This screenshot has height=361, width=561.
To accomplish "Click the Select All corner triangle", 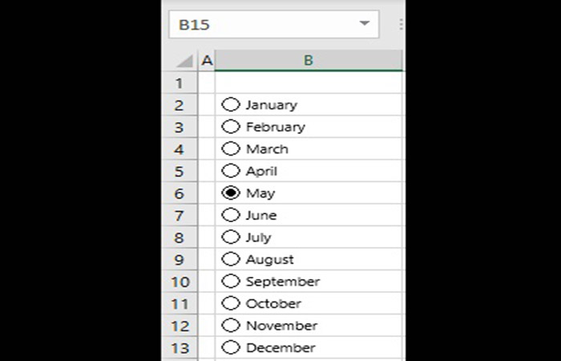I will point(184,61).
